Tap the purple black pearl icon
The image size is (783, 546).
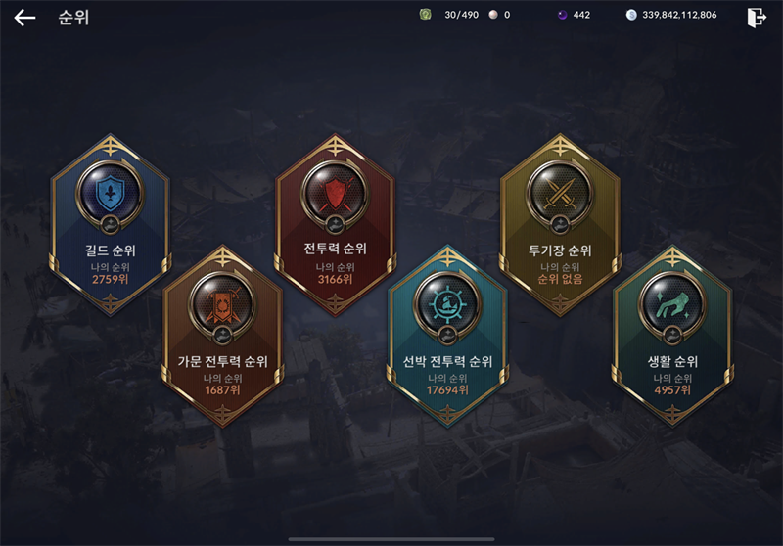coord(562,15)
